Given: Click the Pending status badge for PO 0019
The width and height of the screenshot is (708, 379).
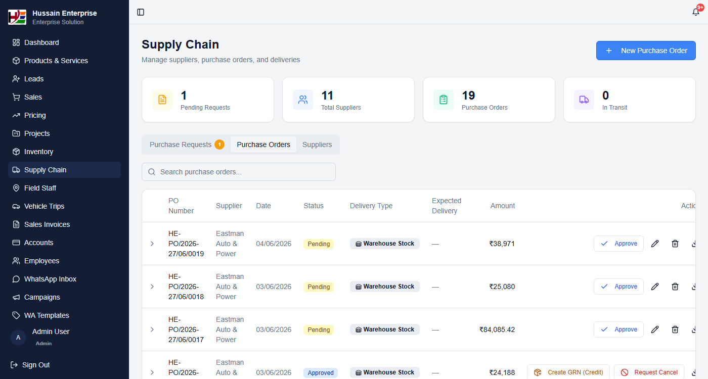Looking at the screenshot, I should click(x=319, y=244).
